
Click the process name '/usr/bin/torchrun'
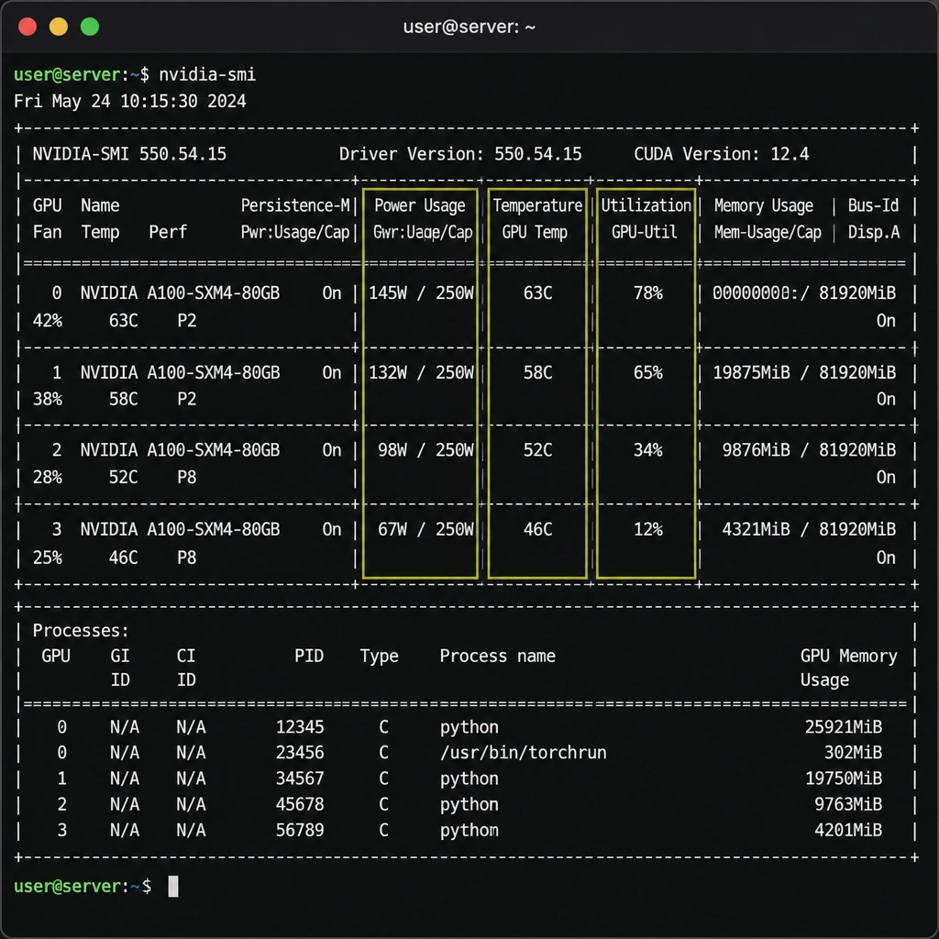pyautogui.click(x=524, y=753)
